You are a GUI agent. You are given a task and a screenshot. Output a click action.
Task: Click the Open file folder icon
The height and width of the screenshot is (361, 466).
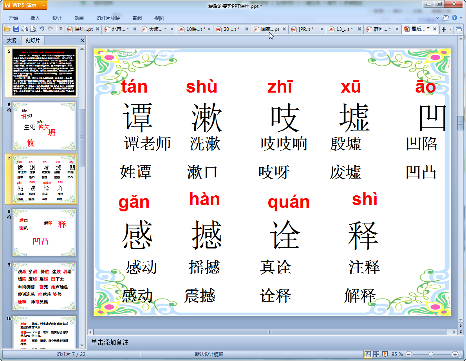(x=7, y=29)
